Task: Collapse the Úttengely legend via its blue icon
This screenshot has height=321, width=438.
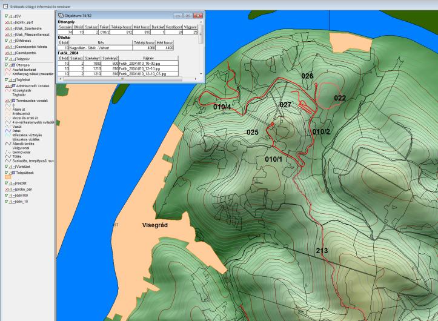Action: tap(14, 65)
